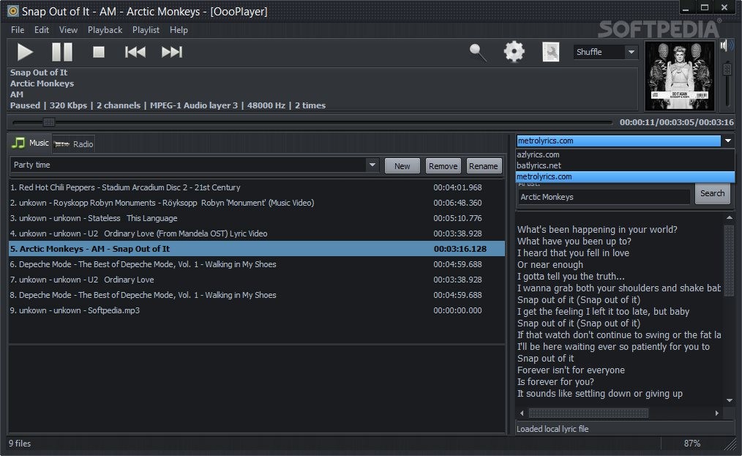
Task: Select metrolyrics.com in the dropdown list
Action: coord(625,176)
